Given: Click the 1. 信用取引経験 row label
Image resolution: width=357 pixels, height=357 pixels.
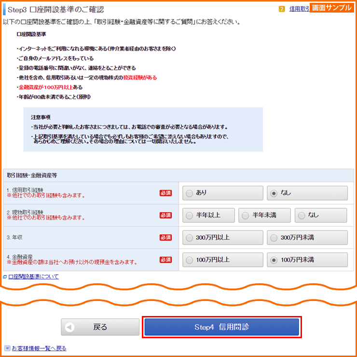Looking at the screenshot, I should [x=25, y=190].
